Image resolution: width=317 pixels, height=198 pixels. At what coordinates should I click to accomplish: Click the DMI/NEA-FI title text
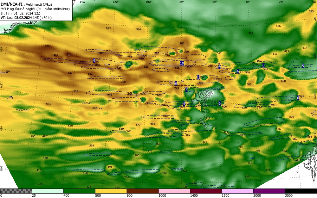(x=11, y=4)
